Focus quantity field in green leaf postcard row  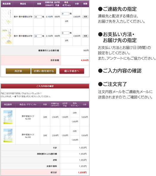38,17
